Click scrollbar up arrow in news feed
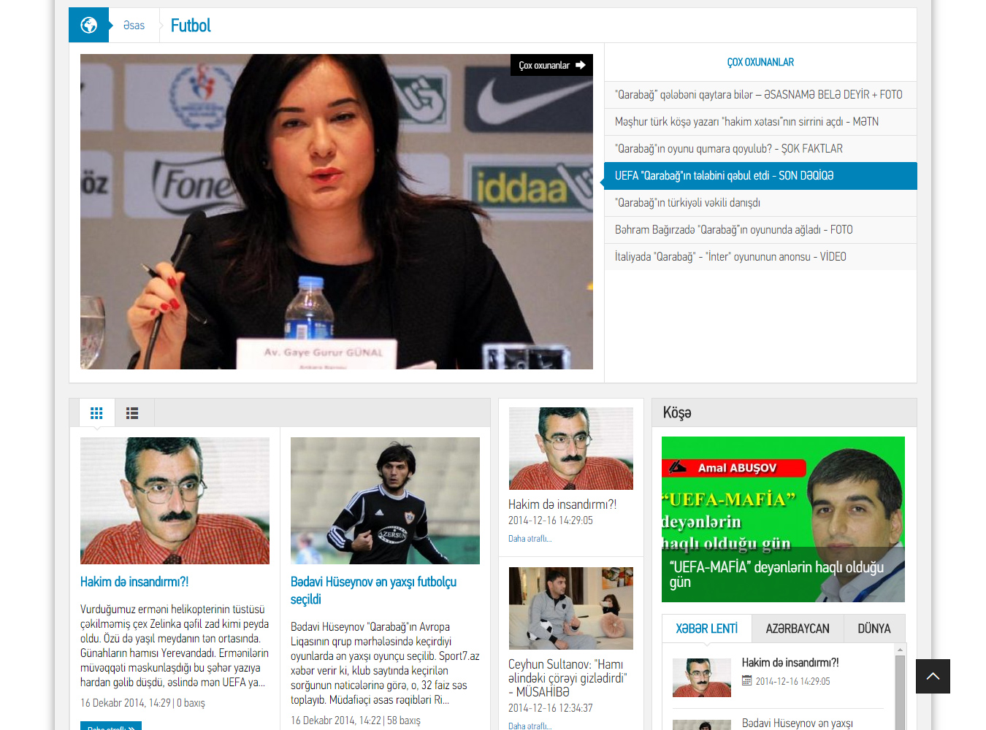 900,650
